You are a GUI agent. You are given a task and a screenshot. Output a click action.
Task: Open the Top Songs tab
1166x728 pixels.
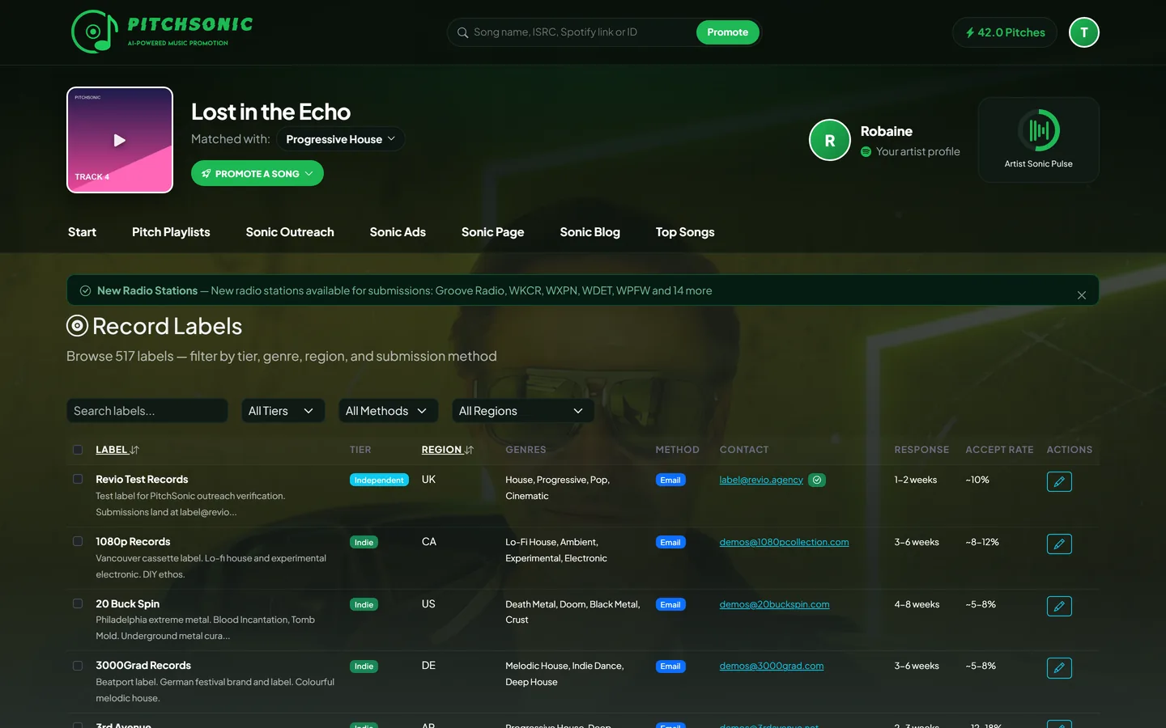click(x=685, y=232)
